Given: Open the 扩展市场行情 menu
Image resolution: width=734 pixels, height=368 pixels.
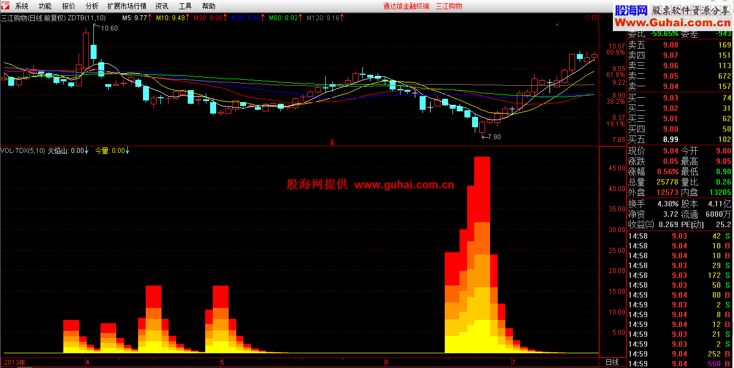Looking at the screenshot, I should [127, 6].
